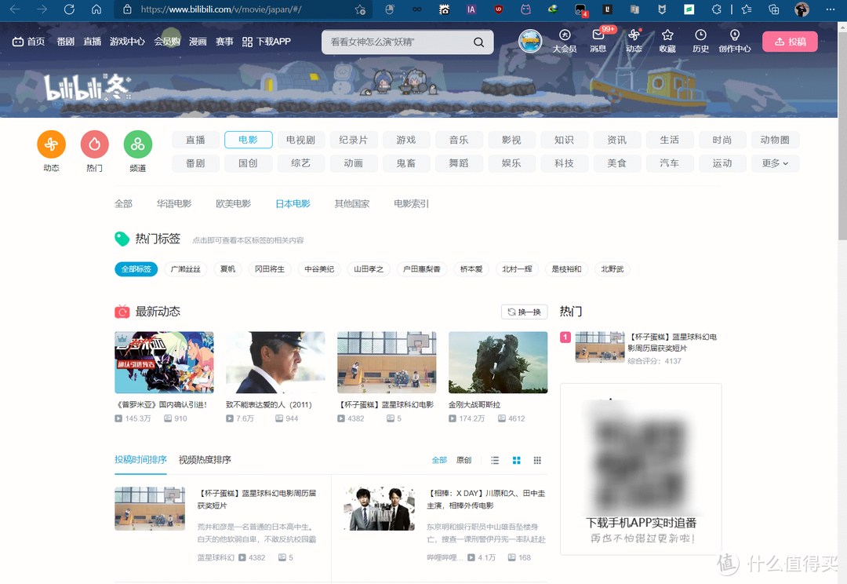Sort by 投稿时间排序 tab
This screenshot has width=847, height=584.
tap(140, 460)
